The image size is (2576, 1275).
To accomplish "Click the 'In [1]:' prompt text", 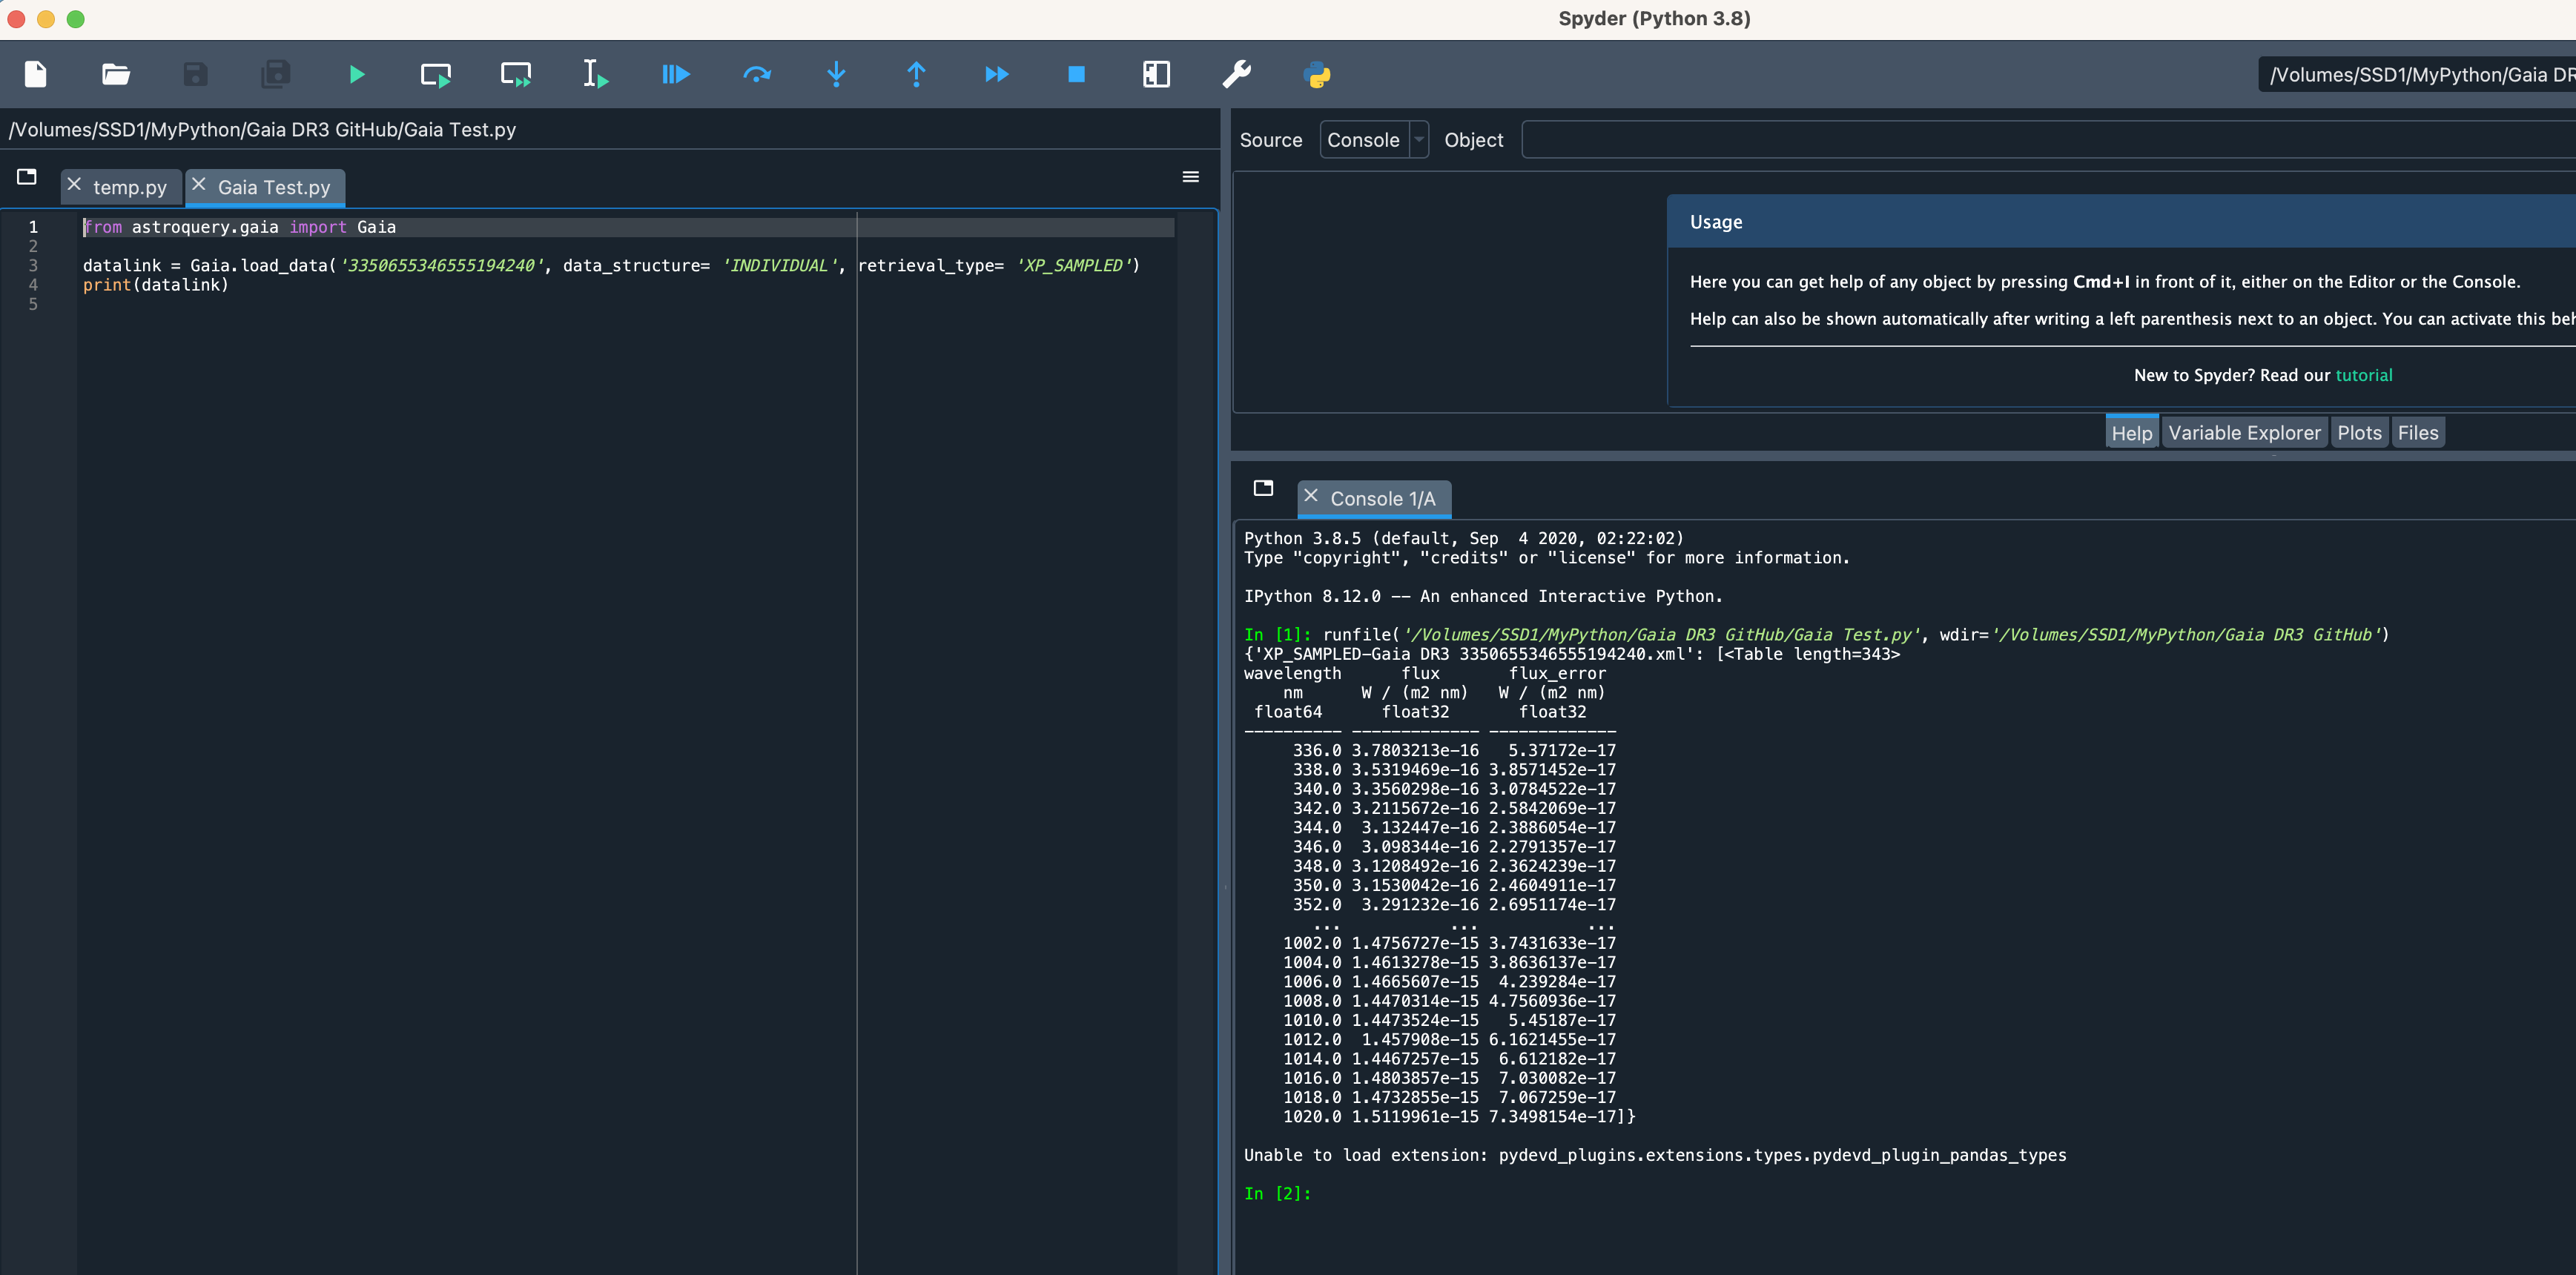I will (x=1277, y=635).
